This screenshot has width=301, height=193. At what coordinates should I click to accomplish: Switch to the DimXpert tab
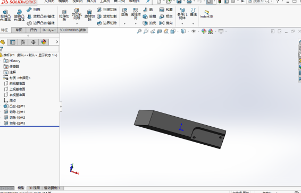click(49, 30)
